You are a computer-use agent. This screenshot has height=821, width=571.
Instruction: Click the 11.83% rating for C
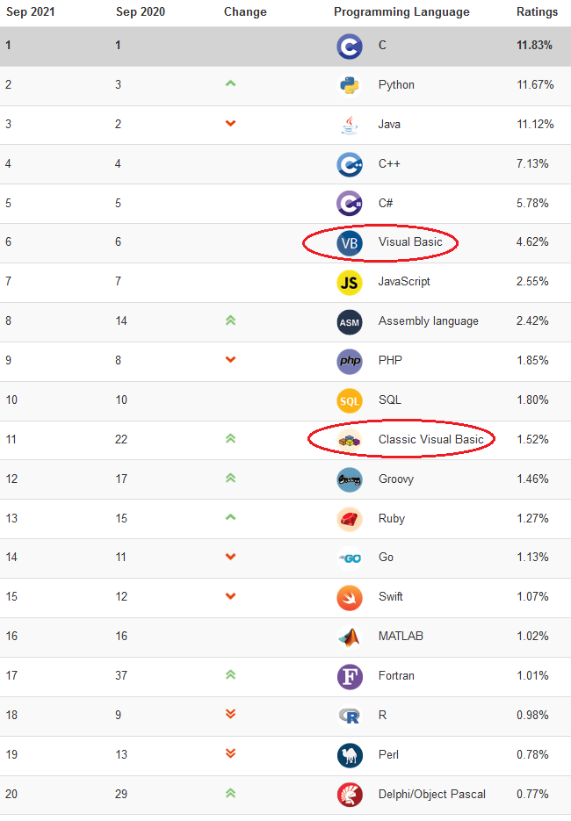[x=534, y=45]
